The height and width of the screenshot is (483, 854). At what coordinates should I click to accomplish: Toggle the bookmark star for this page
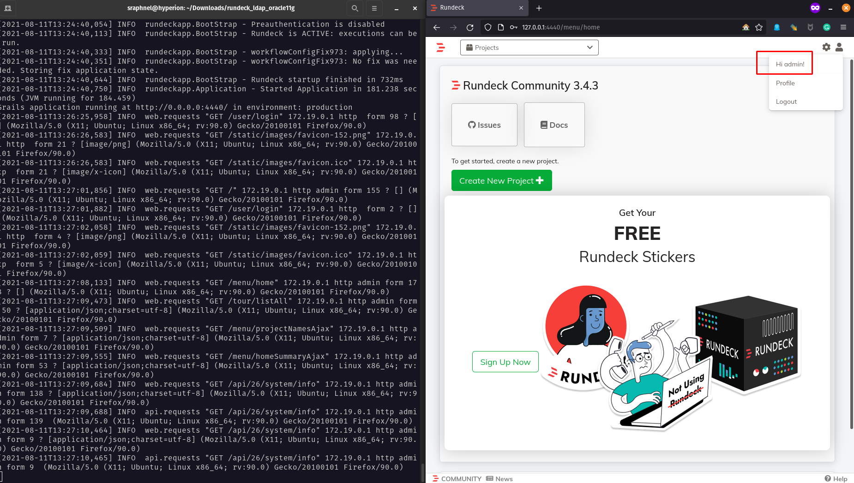tap(758, 27)
